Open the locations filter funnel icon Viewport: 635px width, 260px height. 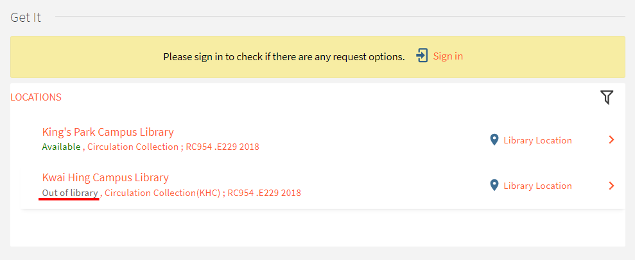607,97
